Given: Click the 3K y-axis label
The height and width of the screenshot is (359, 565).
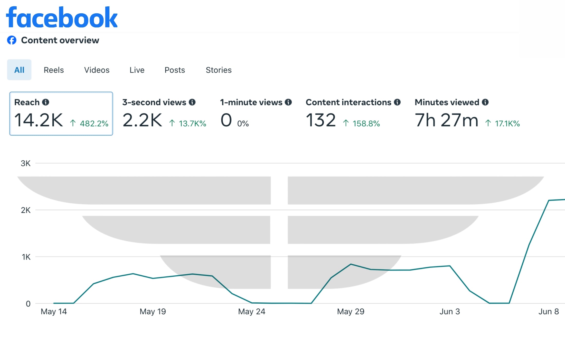Looking at the screenshot, I should click(25, 163).
